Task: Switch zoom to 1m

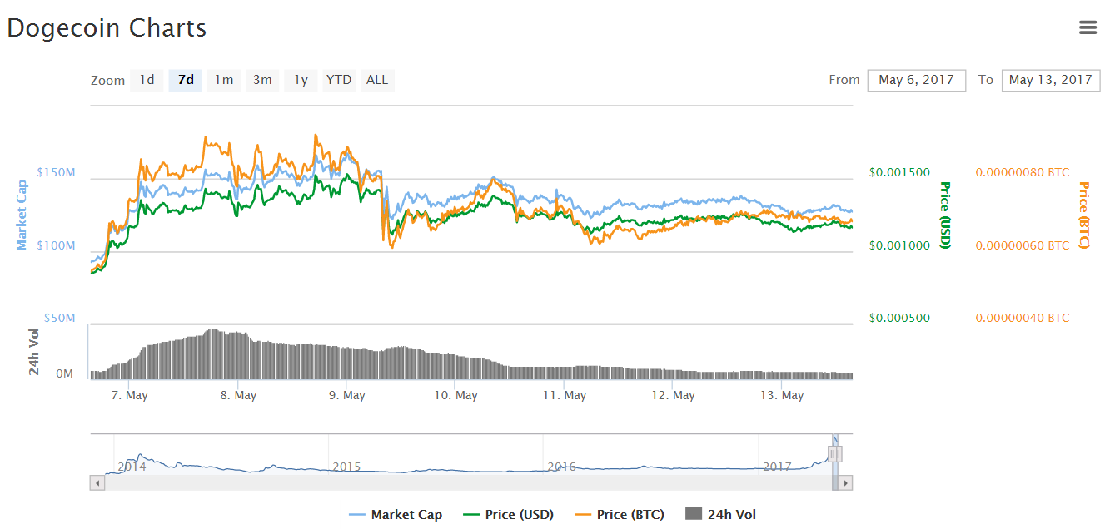Action: (x=224, y=80)
